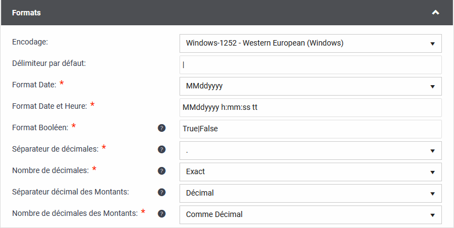This screenshot has width=454, height=228.
Task: Click the Formats section header title
Action: (x=26, y=13)
